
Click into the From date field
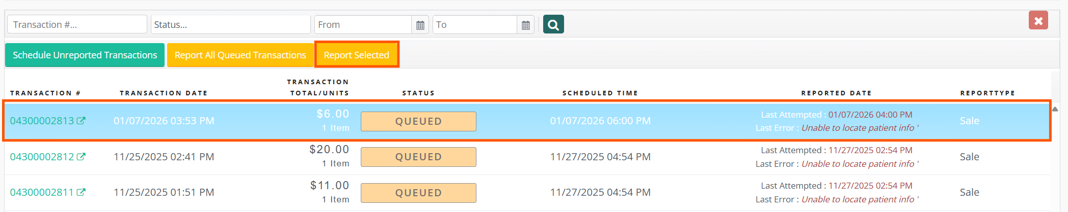tap(363, 24)
